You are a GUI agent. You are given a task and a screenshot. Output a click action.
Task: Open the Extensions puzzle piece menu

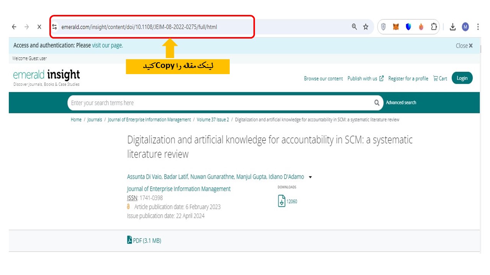tap(434, 27)
